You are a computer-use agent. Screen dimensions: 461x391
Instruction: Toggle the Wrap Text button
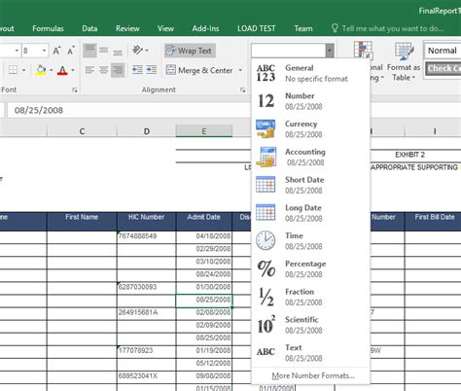coord(190,51)
